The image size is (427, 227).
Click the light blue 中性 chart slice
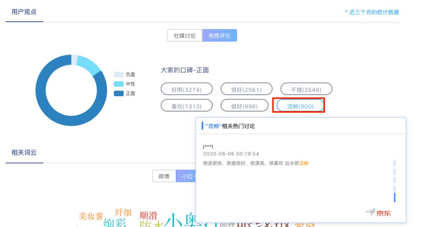pos(90,65)
